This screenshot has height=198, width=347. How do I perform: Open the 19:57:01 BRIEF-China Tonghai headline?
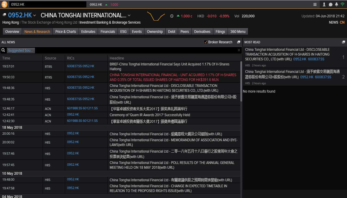click(x=169, y=67)
